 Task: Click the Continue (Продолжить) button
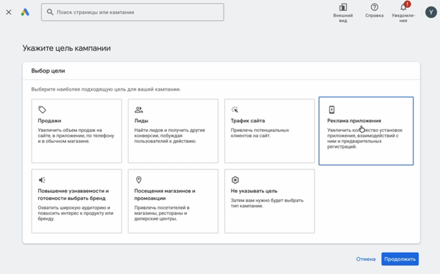(x=400, y=259)
